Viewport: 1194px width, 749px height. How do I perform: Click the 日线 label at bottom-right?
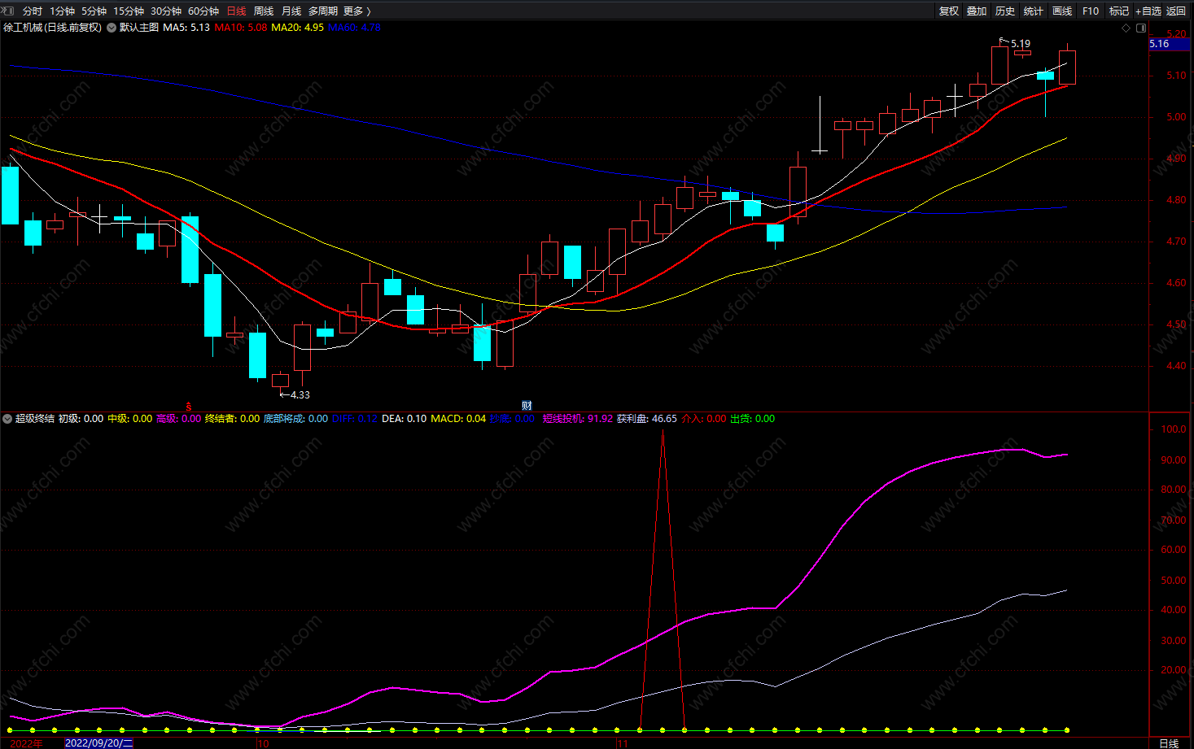coord(1169,743)
